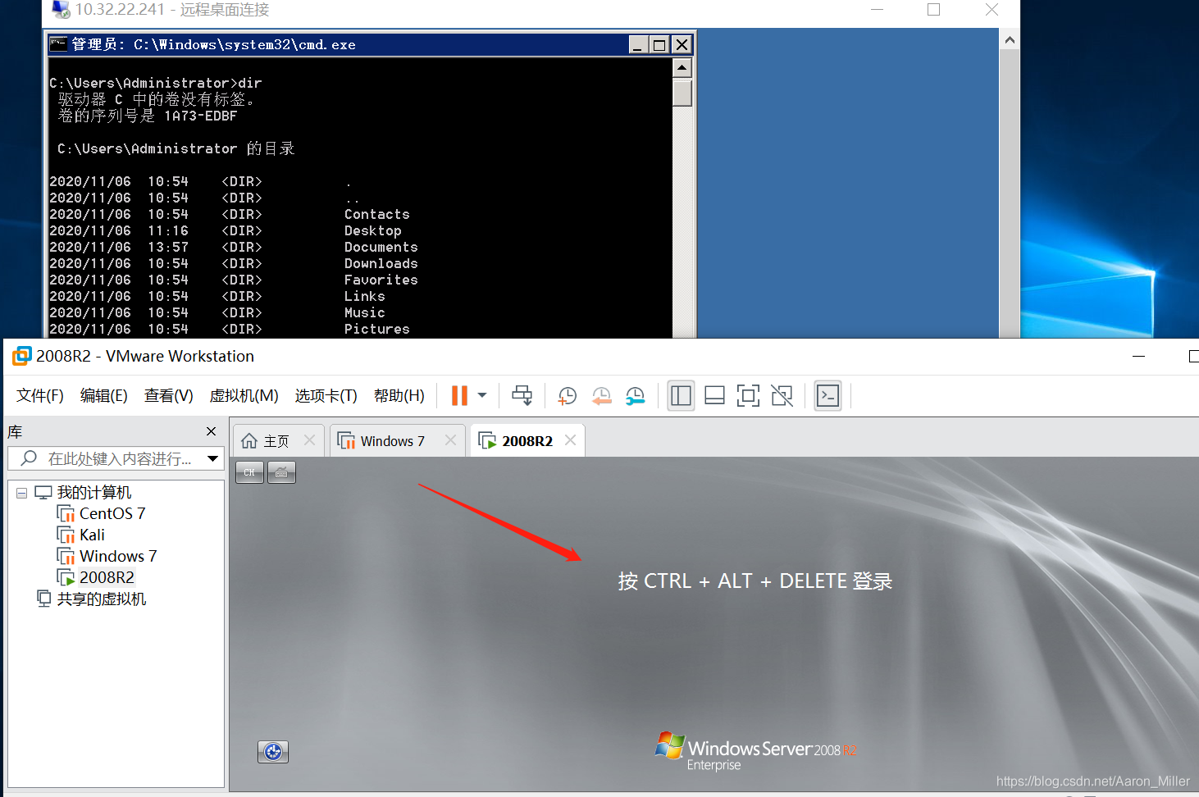This screenshot has width=1199, height=797.
Task: Minimize the cmd.exe window
Action: [639, 44]
